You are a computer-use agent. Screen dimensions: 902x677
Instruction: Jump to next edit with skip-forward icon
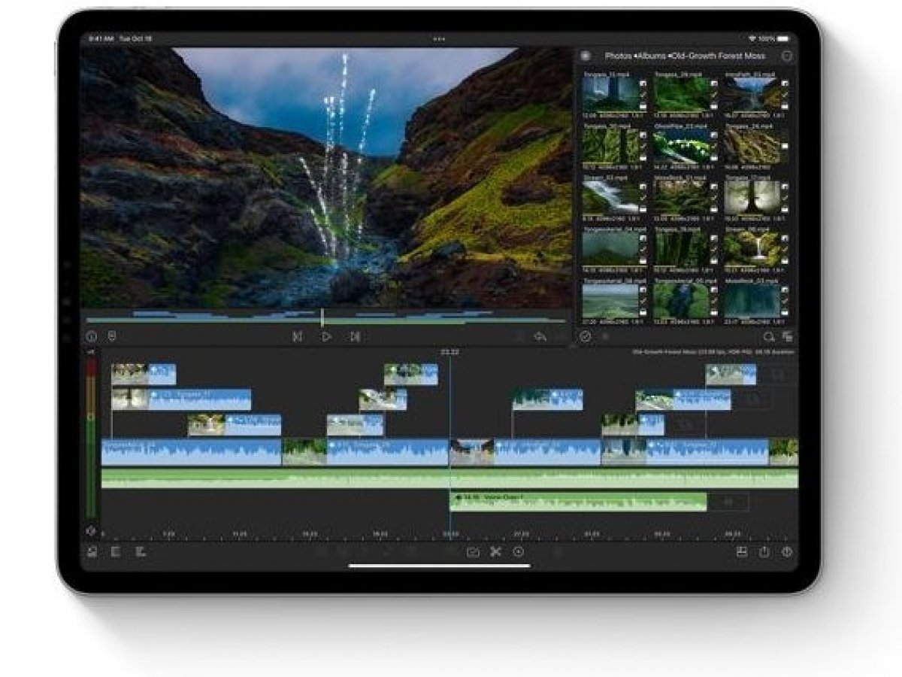point(355,337)
